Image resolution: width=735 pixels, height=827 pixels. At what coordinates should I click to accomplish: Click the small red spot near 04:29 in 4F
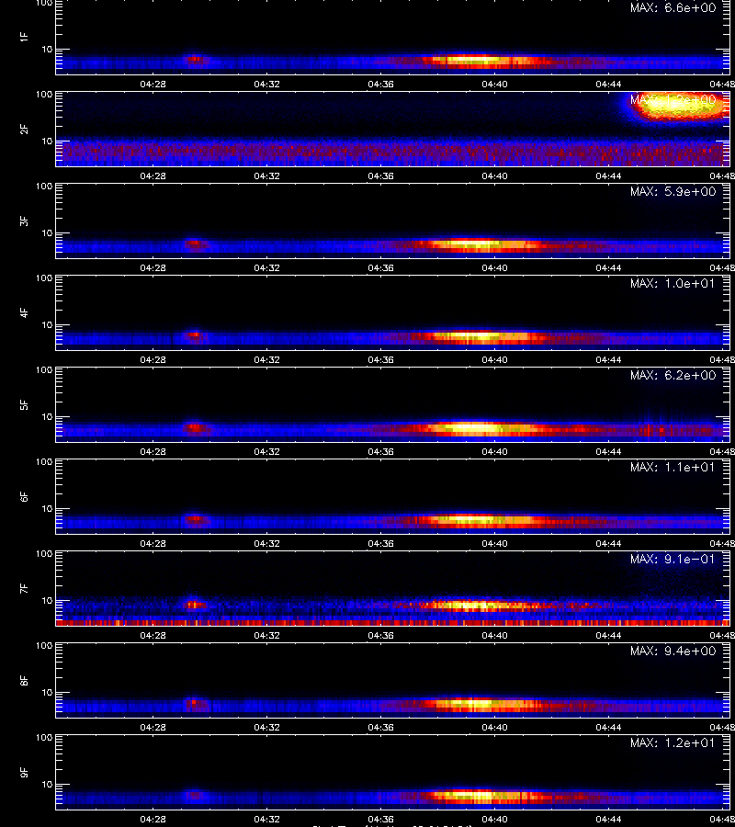195,334
